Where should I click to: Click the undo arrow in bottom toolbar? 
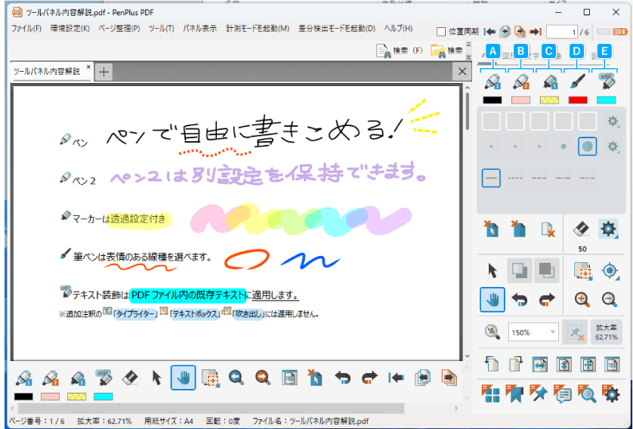(x=343, y=378)
